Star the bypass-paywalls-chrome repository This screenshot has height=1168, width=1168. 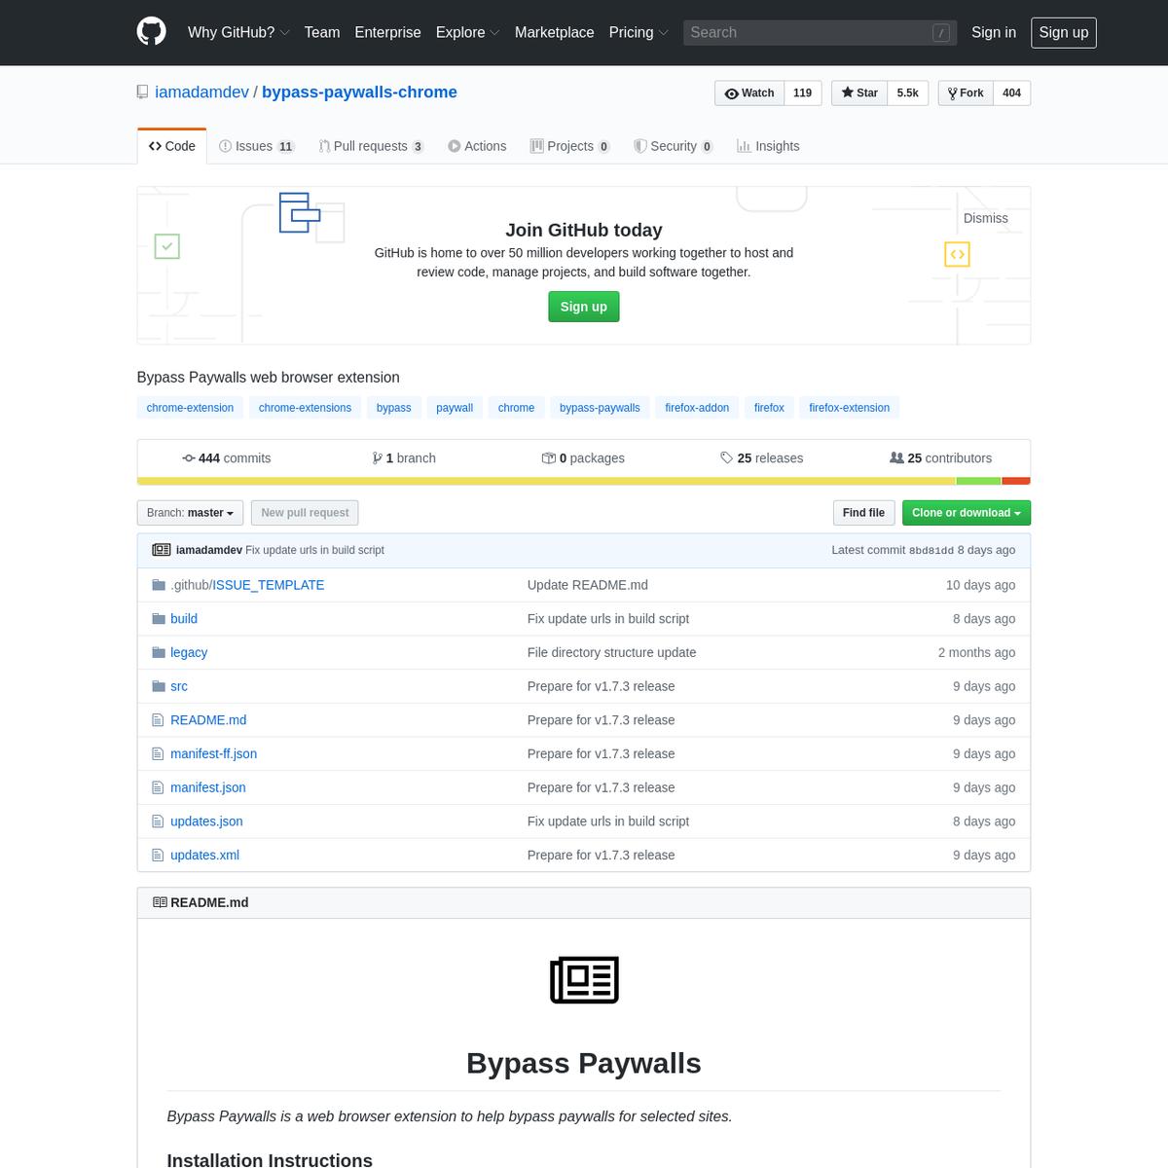click(858, 93)
